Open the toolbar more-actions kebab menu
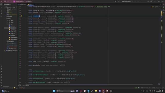The height and width of the screenshot is (93, 165). (x=141, y=2)
